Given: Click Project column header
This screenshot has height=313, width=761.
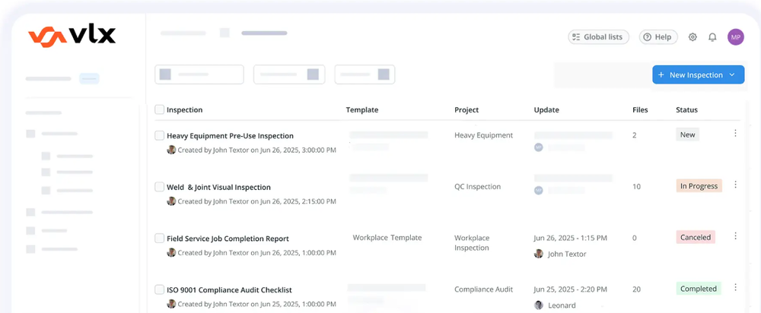Looking at the screenshot, I should pos(466,110).
